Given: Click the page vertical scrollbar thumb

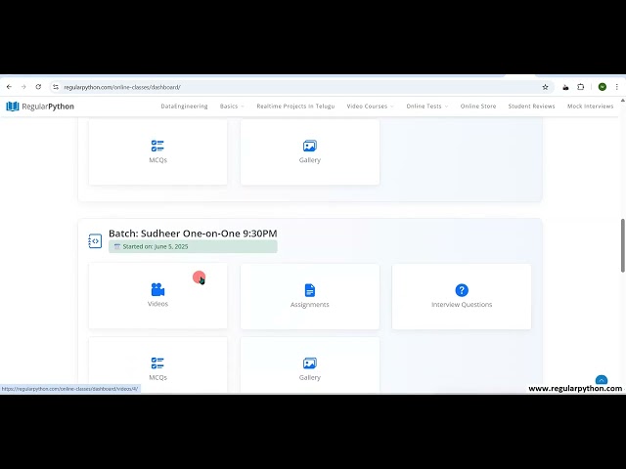Looking at the screenshot, I should 623,245.
